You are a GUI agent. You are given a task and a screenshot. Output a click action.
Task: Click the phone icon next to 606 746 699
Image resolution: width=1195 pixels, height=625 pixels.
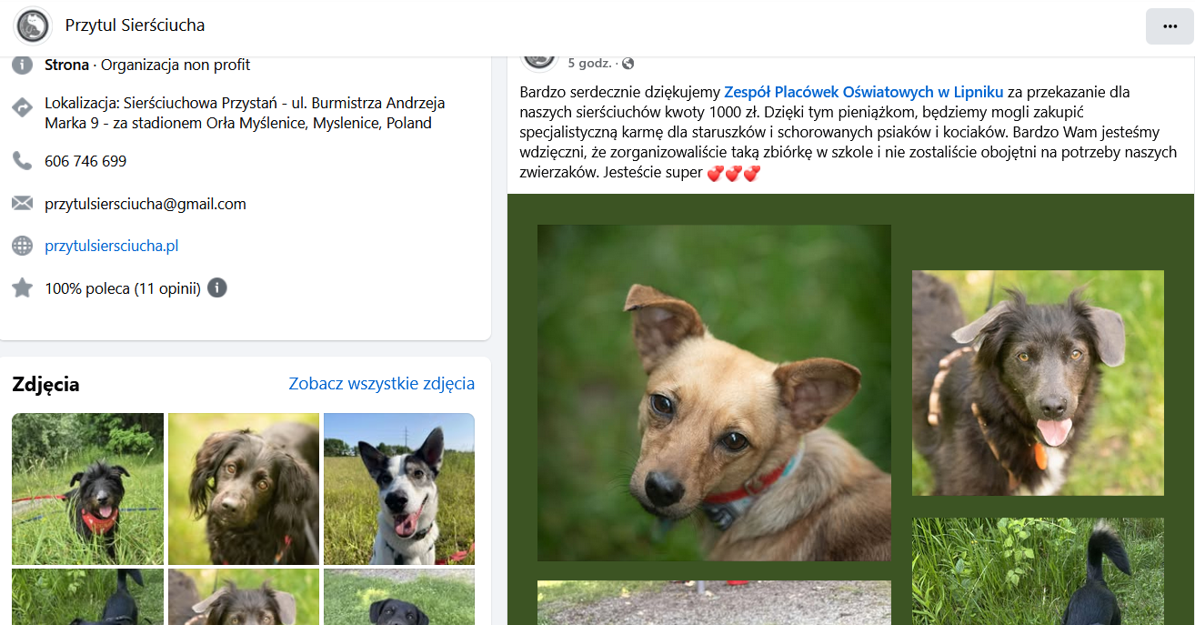tap(22, 161)
